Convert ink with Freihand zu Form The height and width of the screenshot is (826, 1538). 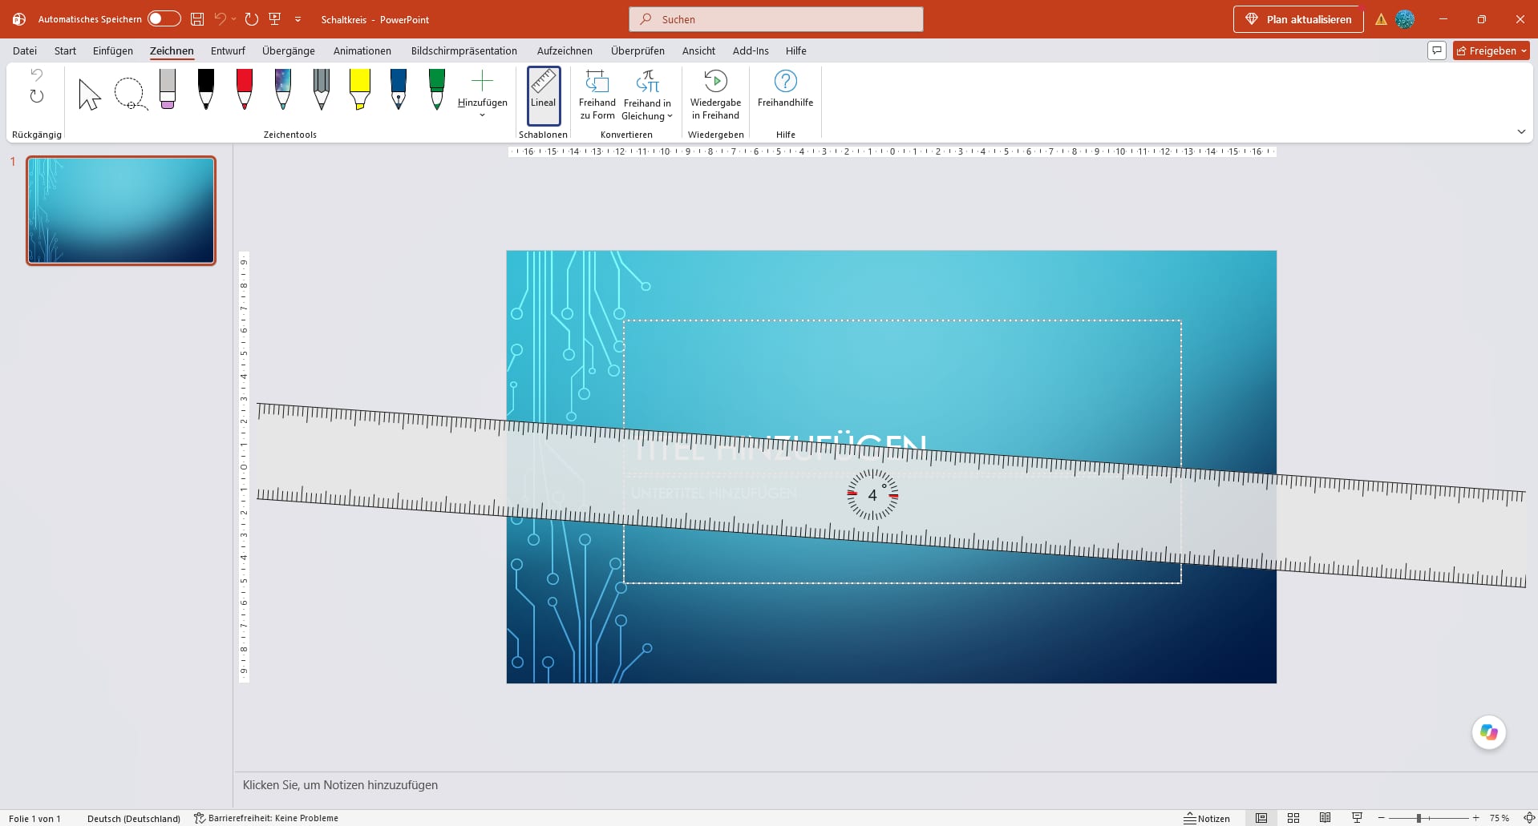[597, 95]
